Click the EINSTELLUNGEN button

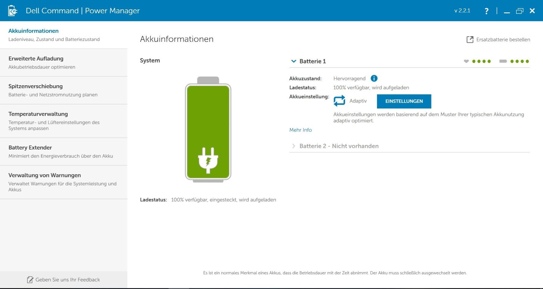click(404, 101)
